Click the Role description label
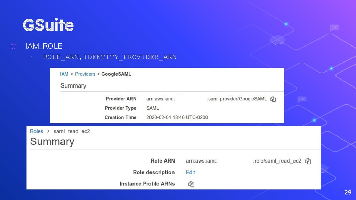356x200 pixels. (154, 172)
